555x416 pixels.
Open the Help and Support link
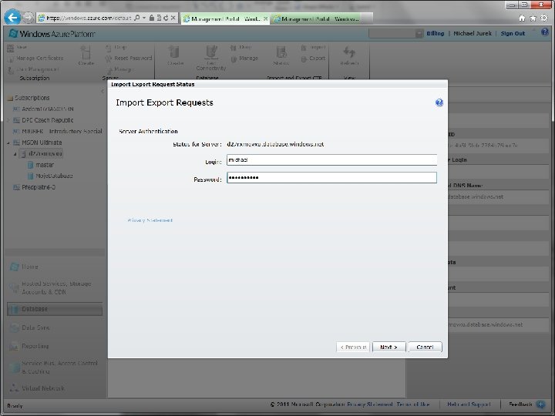tap(469, 404)
